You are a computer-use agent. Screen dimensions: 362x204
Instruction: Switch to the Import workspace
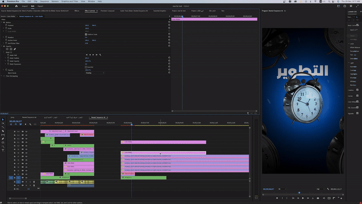click(x=25, y=6)
